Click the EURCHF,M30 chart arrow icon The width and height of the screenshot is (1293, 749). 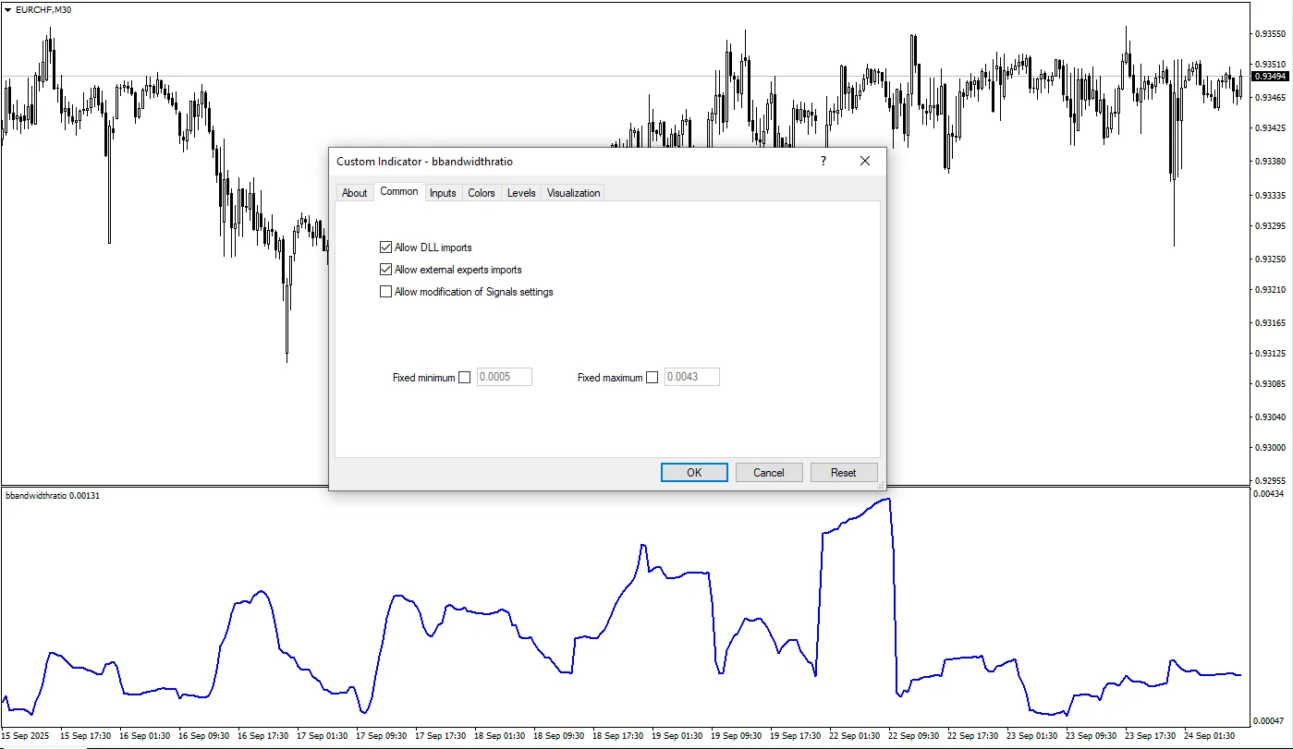pyautogui.click(x=8, y=9)
